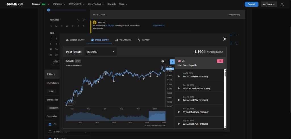Image resolution: width=291 pixels, height=139 pixels.
Task: Close the price chart dialog
Action: tap(225, 39)
